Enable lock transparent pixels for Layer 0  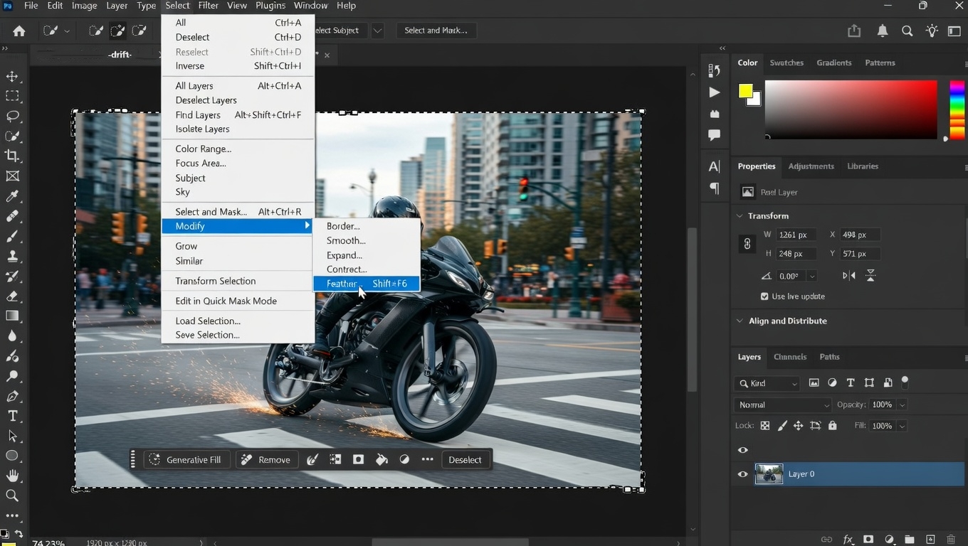[x=765, y=425]
